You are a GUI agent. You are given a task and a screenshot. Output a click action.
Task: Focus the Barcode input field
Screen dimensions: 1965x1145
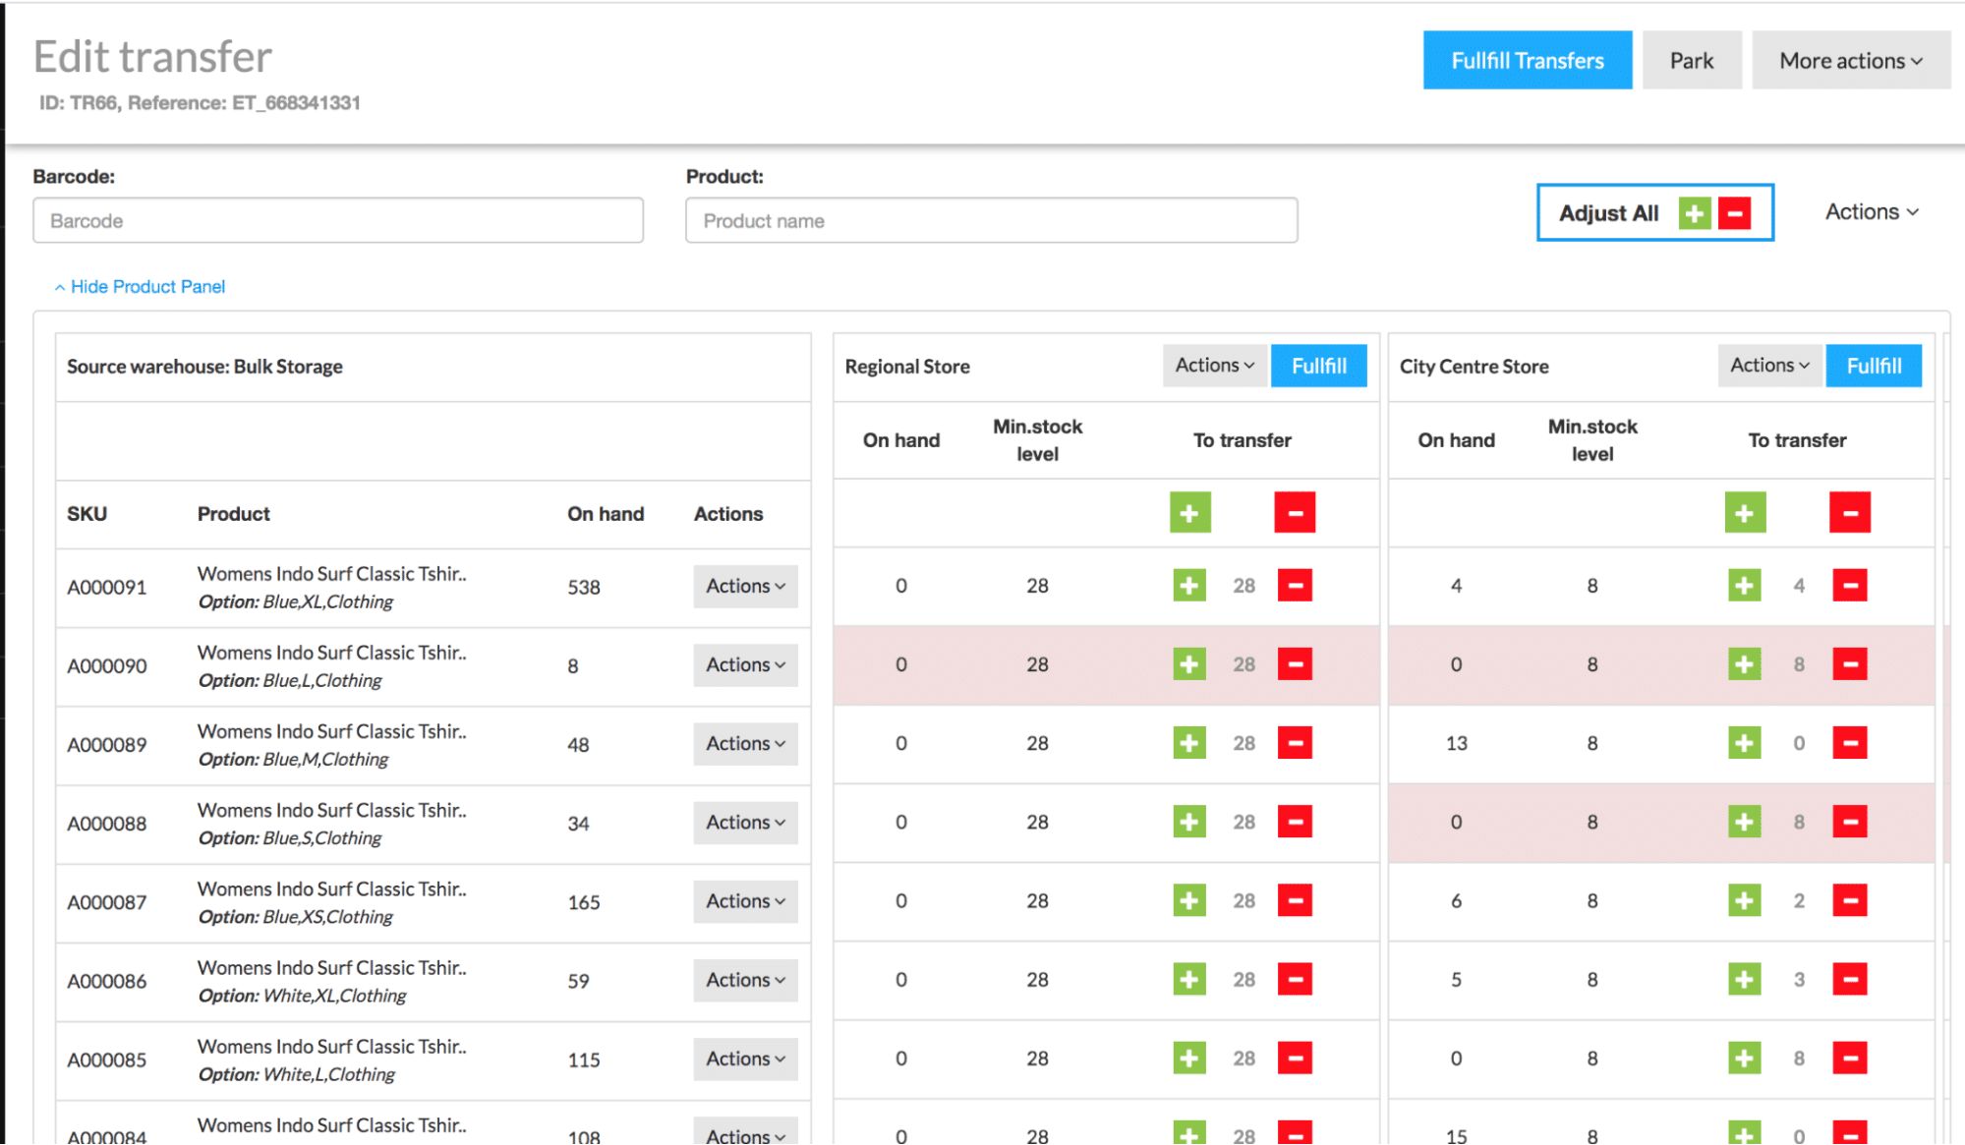[x=338, y=221]
